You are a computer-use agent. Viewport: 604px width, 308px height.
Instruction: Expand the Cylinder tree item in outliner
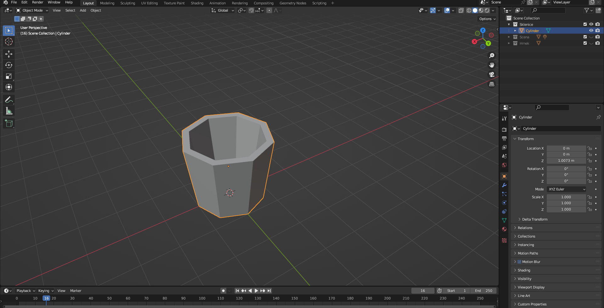point(515,30)
